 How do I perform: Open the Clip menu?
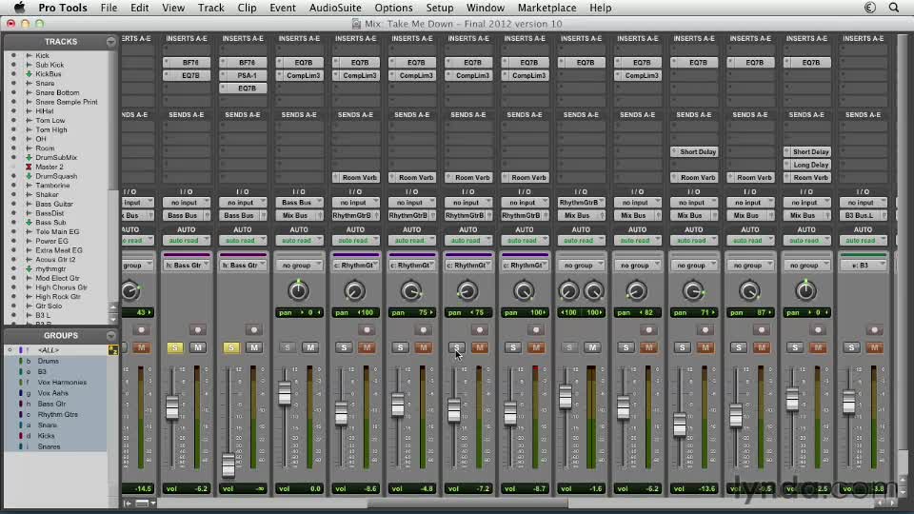pyautogui.click(x=247, y=8)
